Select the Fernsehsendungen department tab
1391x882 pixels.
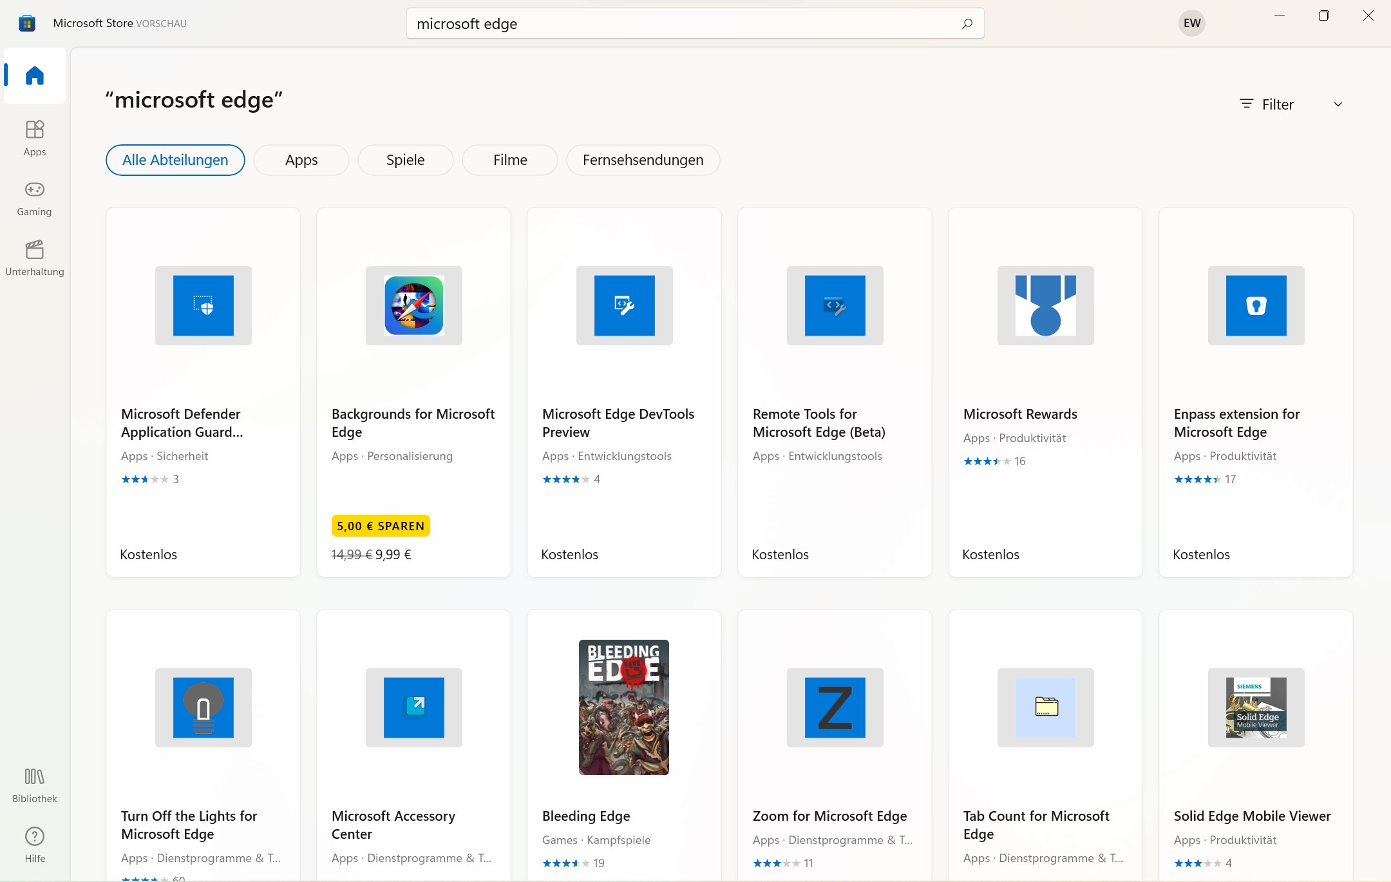[x=643, y=160]
